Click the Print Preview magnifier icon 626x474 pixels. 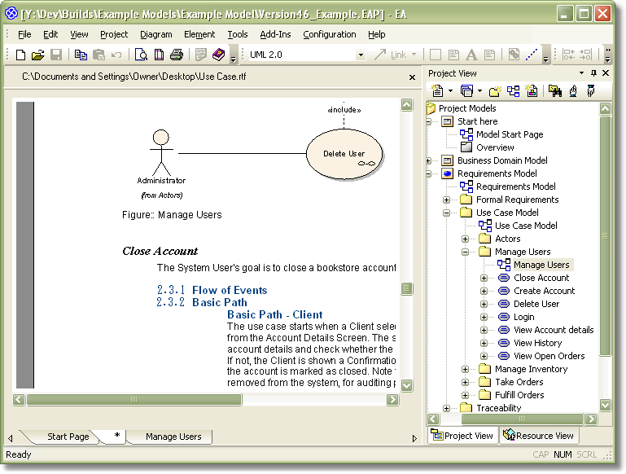[x=141, y=55]
